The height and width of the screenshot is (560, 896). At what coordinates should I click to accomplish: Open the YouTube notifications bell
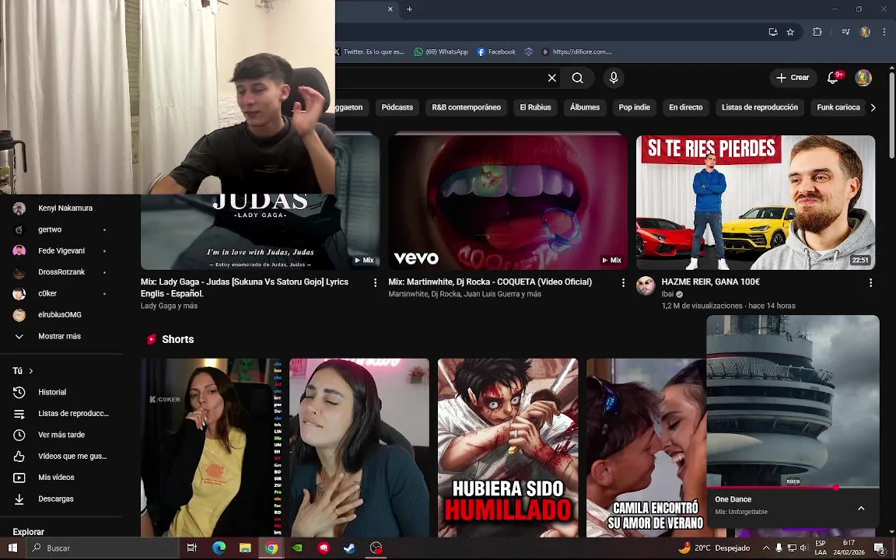click(833, 78)
